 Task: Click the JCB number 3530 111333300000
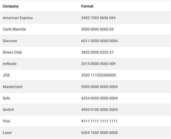tap(98, 75)
